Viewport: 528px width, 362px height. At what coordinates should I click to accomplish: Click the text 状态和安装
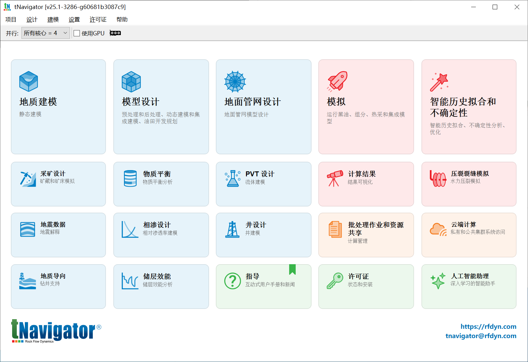(x=360, y=284)
